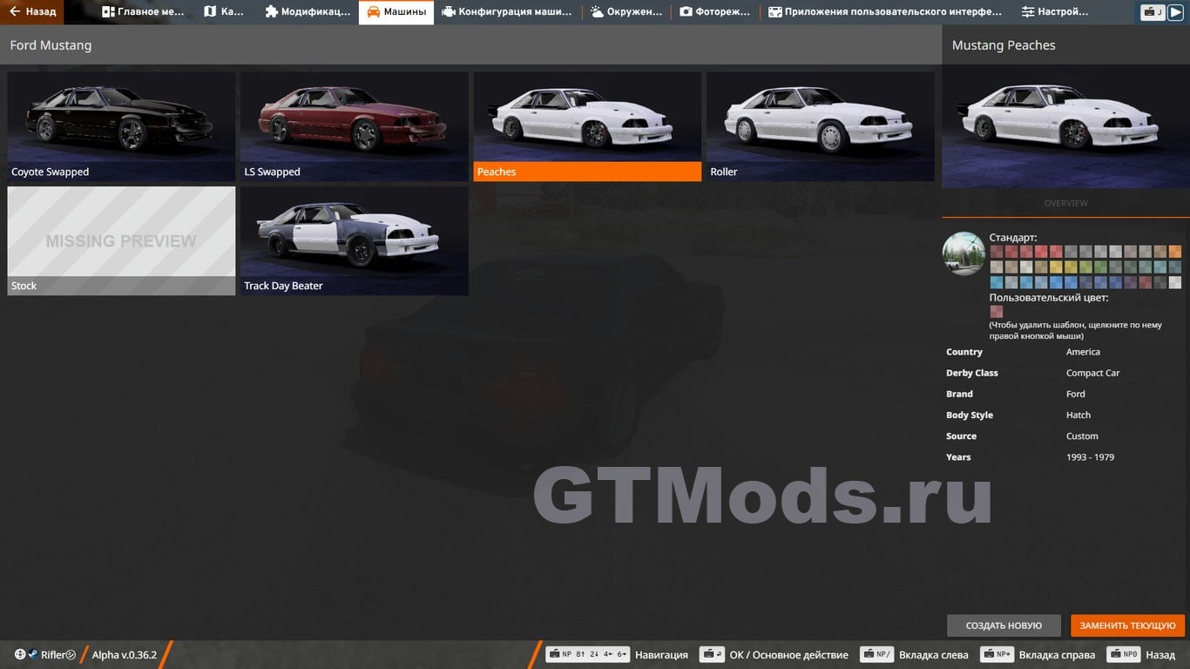Click the Mustang Peaches large preview image

point(1065,126)
